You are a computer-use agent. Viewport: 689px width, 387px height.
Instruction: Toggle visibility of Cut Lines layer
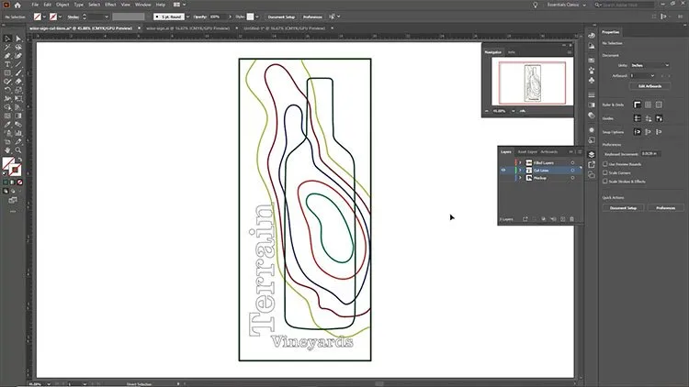pos(503,171)
